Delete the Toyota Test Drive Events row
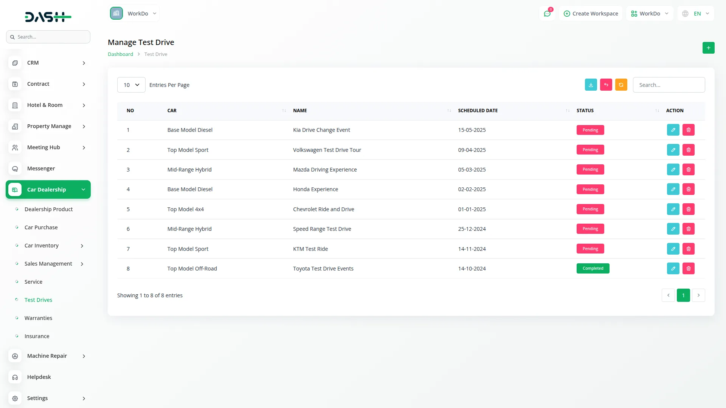 pos(688,269)
